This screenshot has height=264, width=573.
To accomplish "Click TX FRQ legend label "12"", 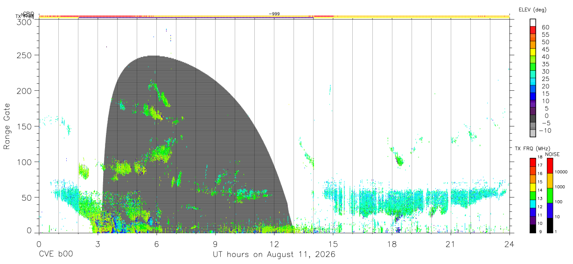I will [x=539, y=207].
